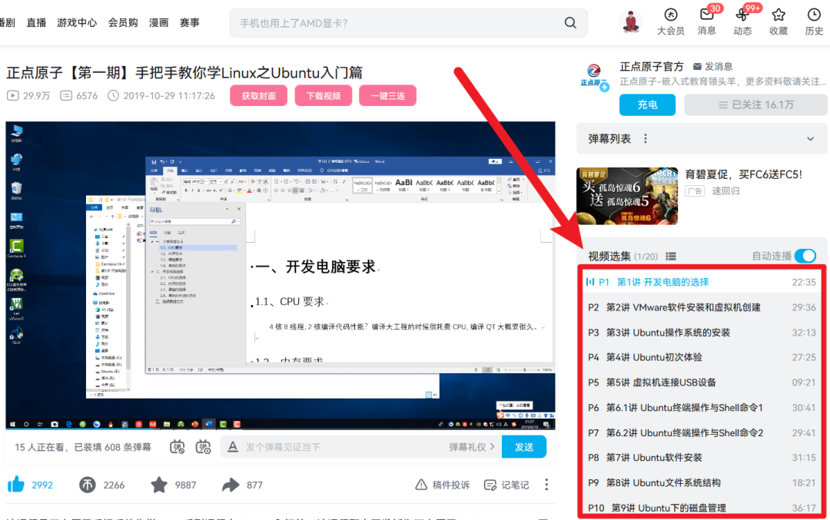Switch playlist view with list icon
This screenshot has width=830, height=520.
click(x=671, y=257)
